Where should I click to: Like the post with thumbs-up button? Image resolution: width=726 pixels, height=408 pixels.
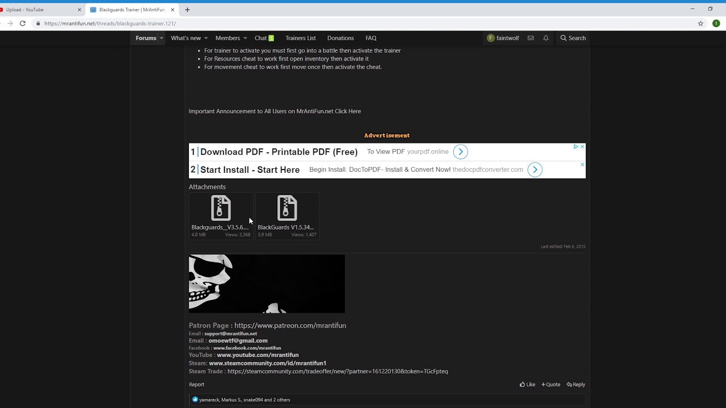(527, 384)
